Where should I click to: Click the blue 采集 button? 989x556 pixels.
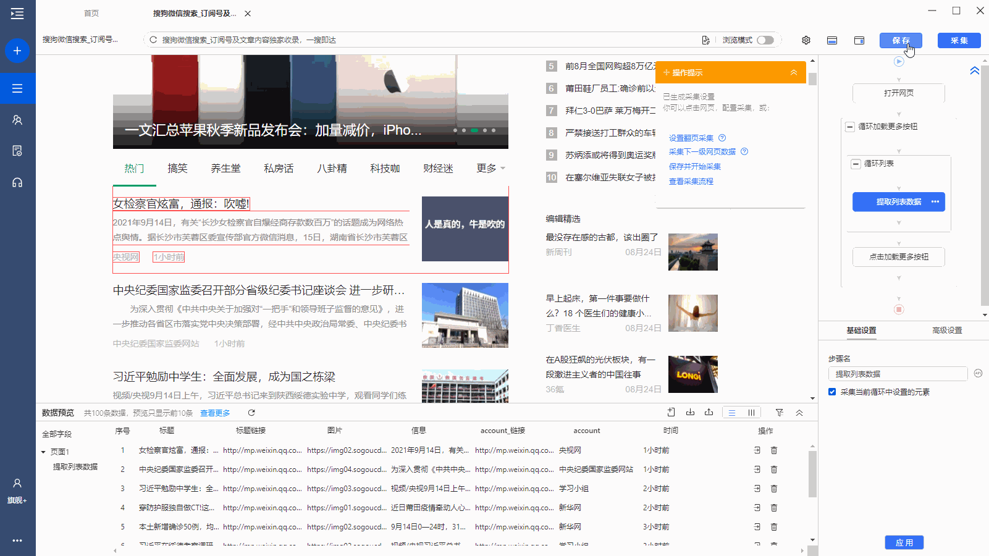point(959,40)
